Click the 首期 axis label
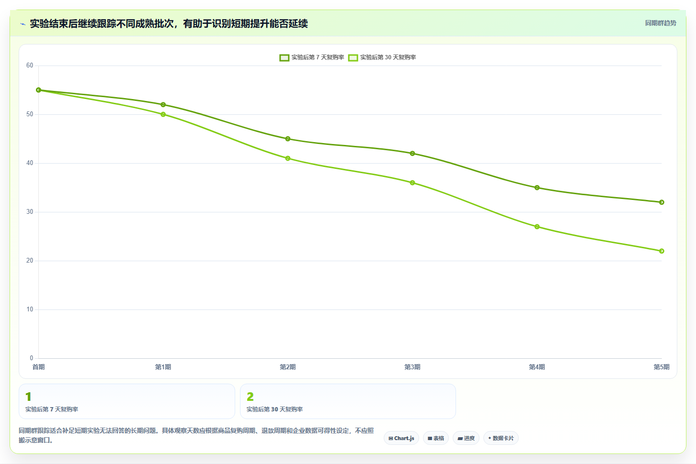696x464 pixels. (38, 367)
